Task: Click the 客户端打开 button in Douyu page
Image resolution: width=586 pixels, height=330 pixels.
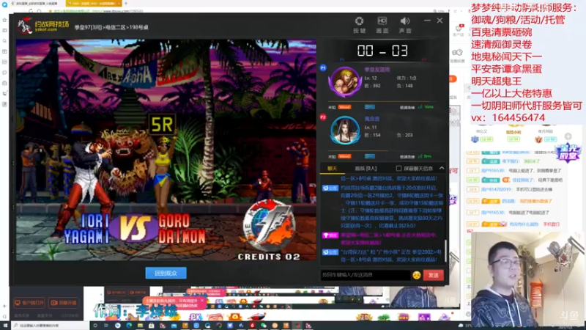Action: 29,303
